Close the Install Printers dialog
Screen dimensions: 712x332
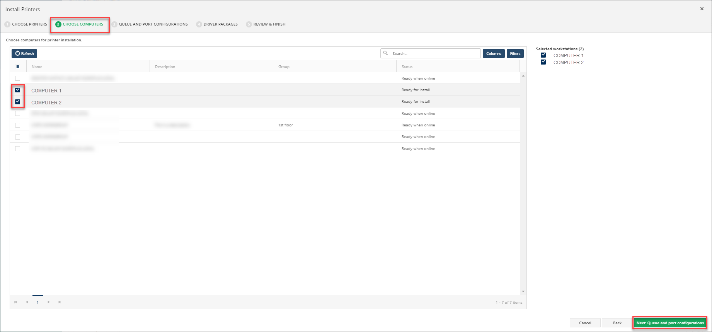point(702,9)
